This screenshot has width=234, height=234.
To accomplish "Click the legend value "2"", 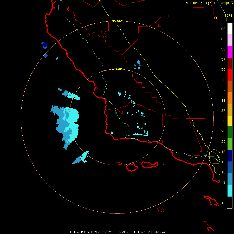I will tap(224, 193).
